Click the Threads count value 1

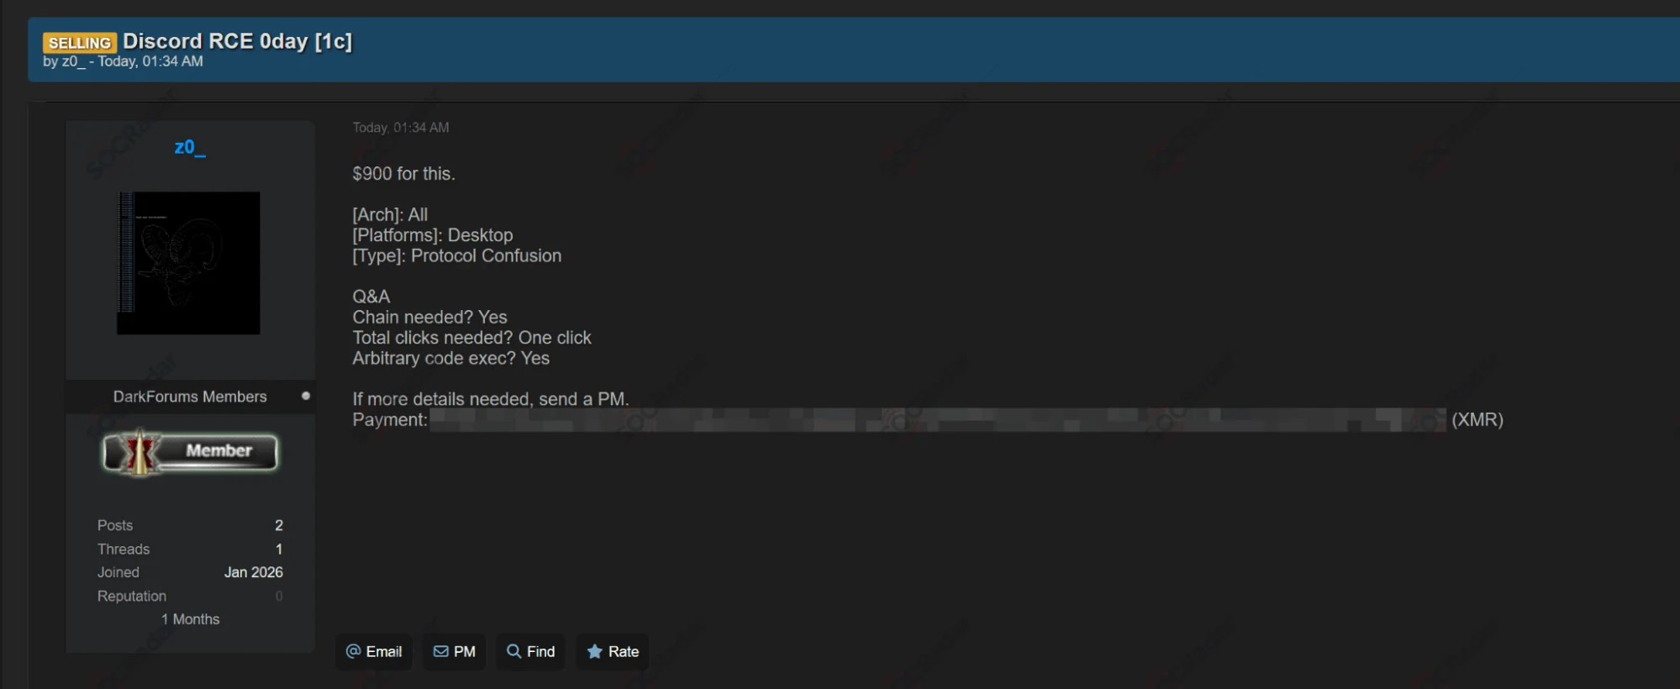(279, 549)
